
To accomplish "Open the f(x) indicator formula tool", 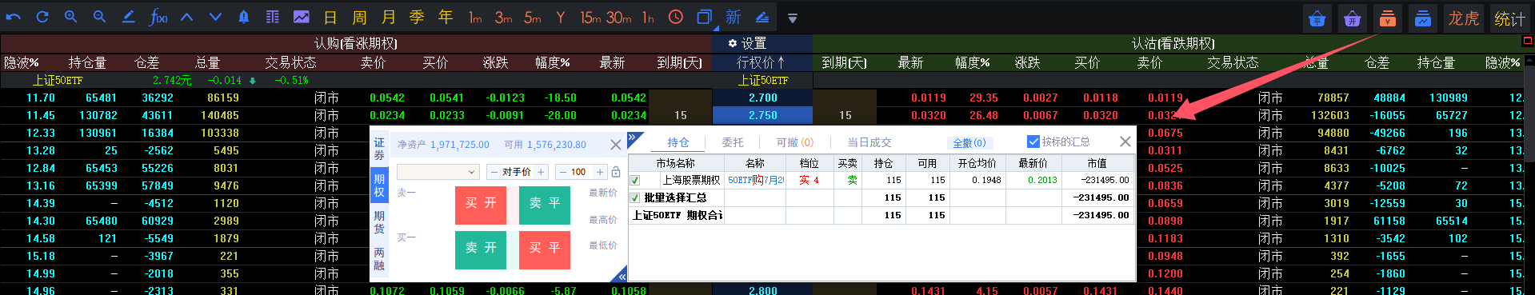I will pyautogui.click(x=158, y=17).
